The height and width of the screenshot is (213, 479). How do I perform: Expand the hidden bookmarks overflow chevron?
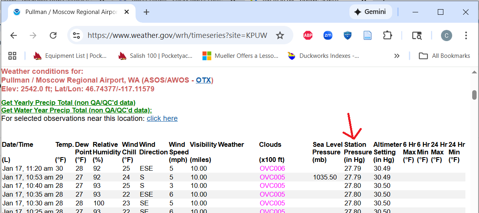coord(397,56)
